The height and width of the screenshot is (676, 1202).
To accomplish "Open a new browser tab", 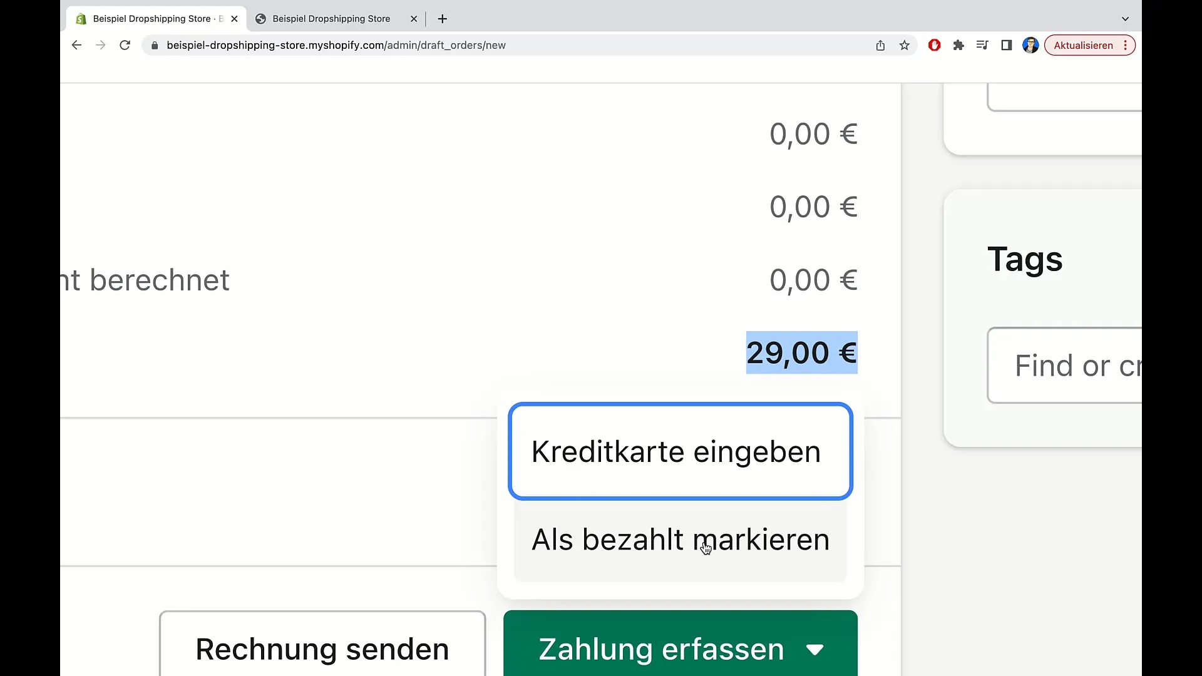I will point(443,19).
